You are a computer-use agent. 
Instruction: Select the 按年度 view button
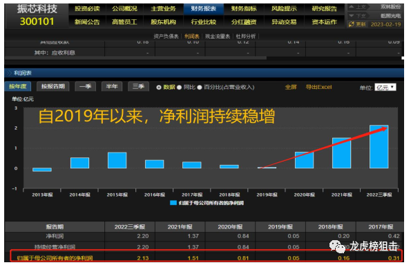[x=18, y=86]
